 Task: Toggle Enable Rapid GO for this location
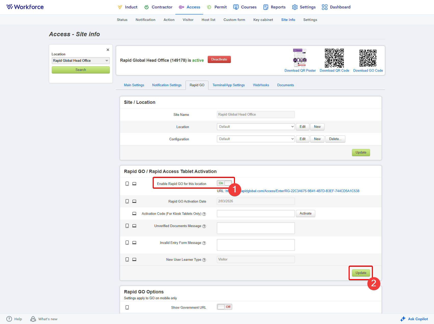(224, 183)
